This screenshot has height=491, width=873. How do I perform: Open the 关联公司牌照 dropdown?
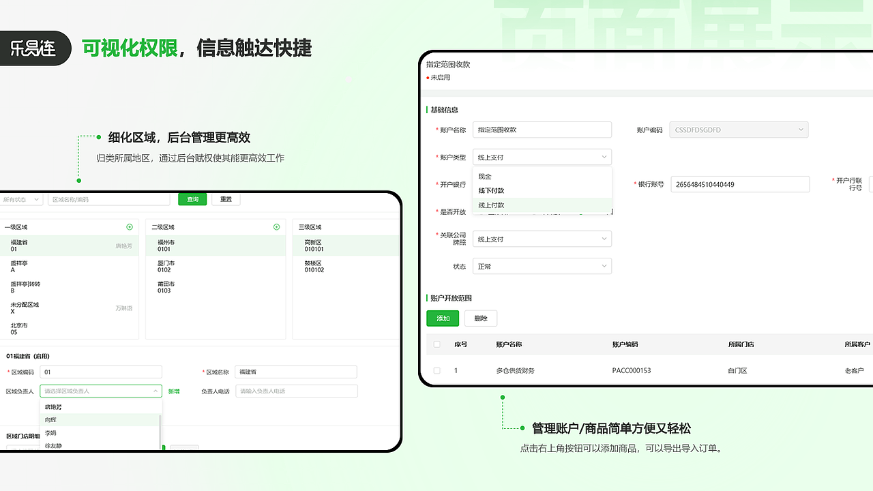tap(542, 239)
